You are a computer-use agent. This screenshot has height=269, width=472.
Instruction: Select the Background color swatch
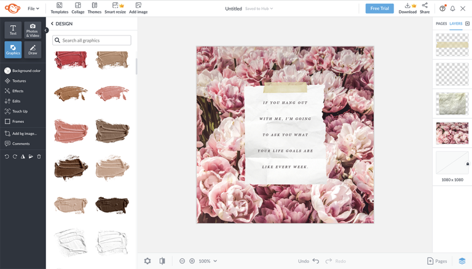tap(8, 71)
